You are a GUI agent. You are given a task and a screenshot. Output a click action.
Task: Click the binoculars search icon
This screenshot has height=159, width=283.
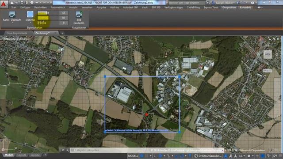[x=208, y=3]
